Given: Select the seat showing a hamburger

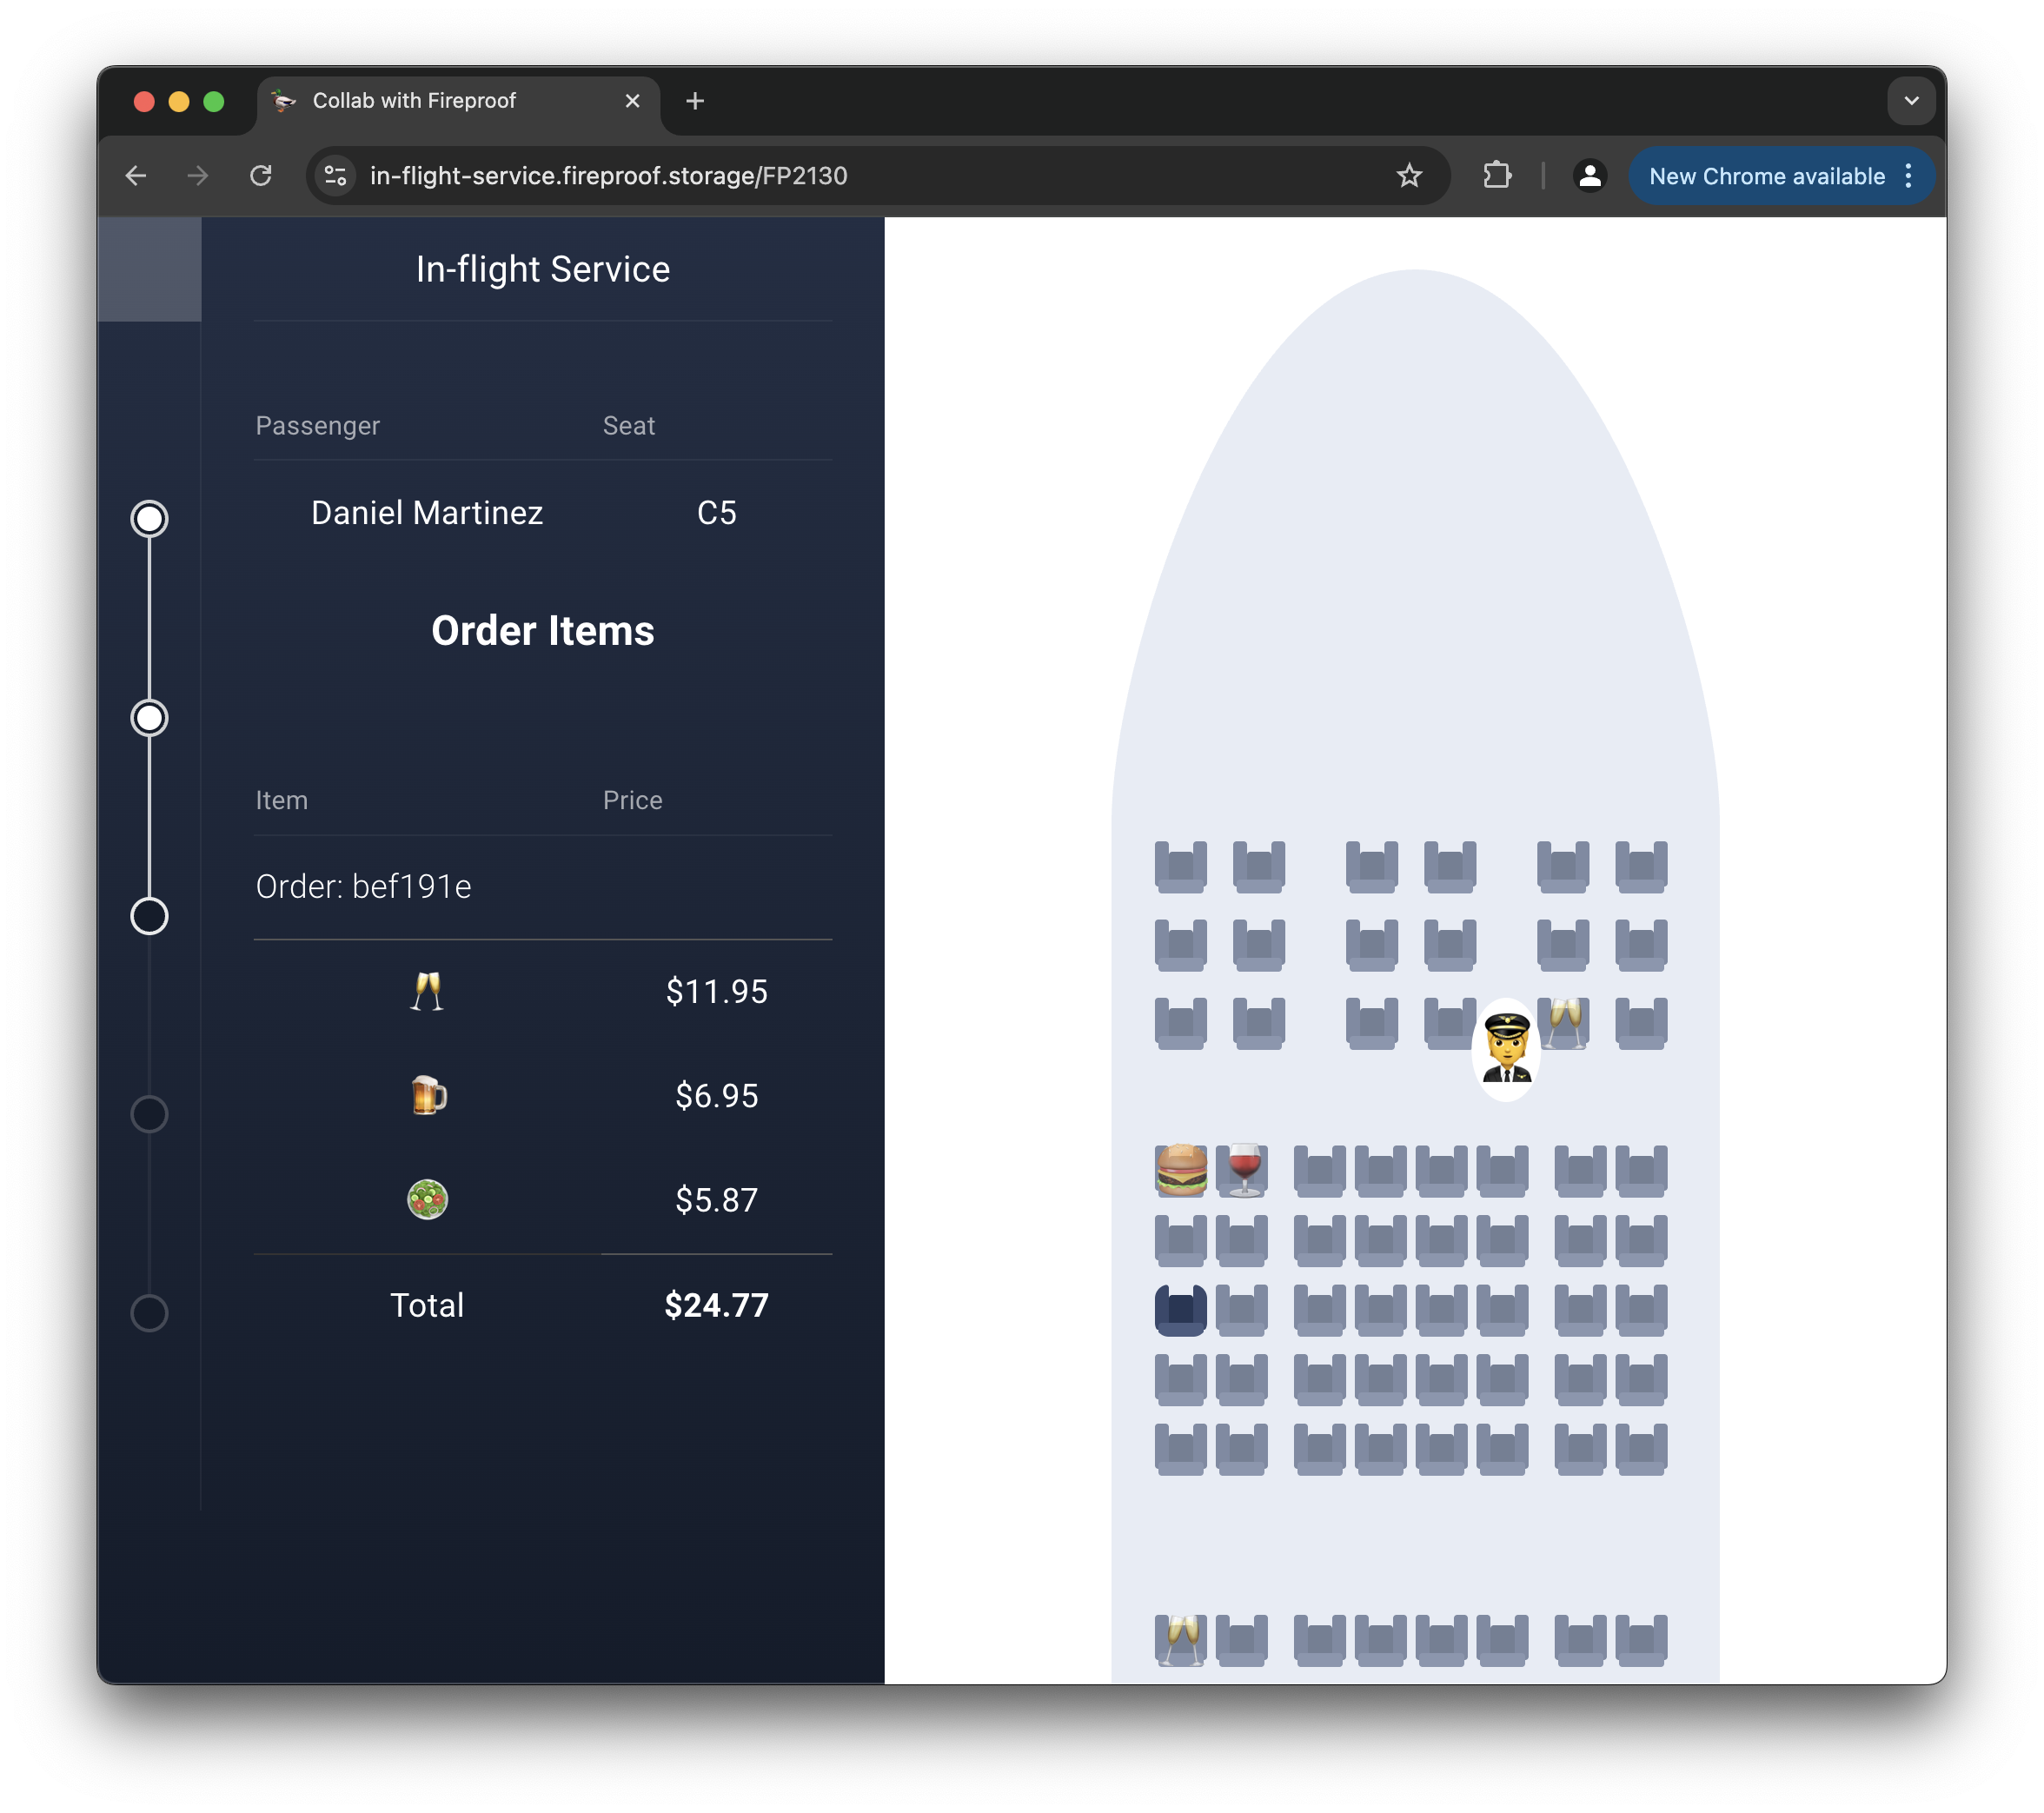Looking at the screenshot, I should tap(1181, 1170).
